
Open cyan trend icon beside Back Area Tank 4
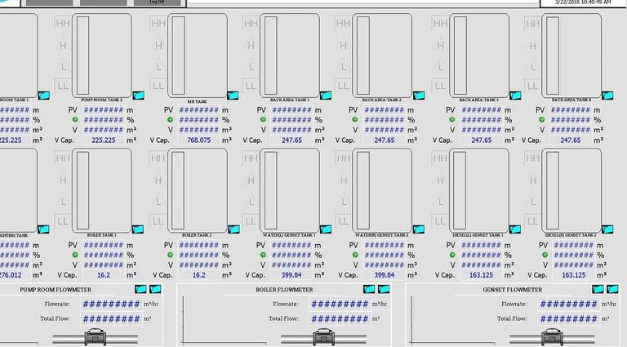(x=607, y=96)
